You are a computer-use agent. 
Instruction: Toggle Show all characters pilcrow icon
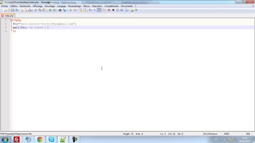(94, 10)
